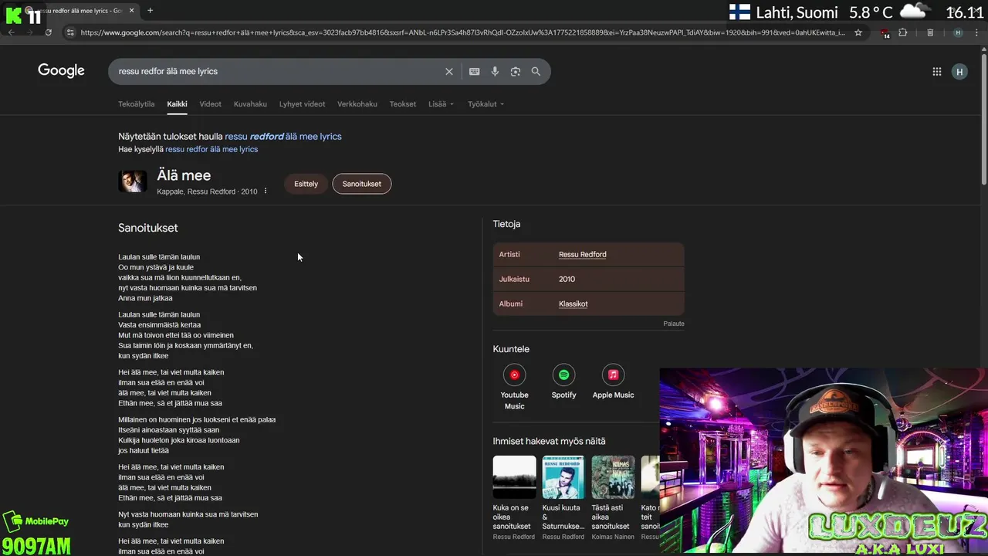Click lyric line Kulkija huoleton joka kiroaa luontoaan

179,440
